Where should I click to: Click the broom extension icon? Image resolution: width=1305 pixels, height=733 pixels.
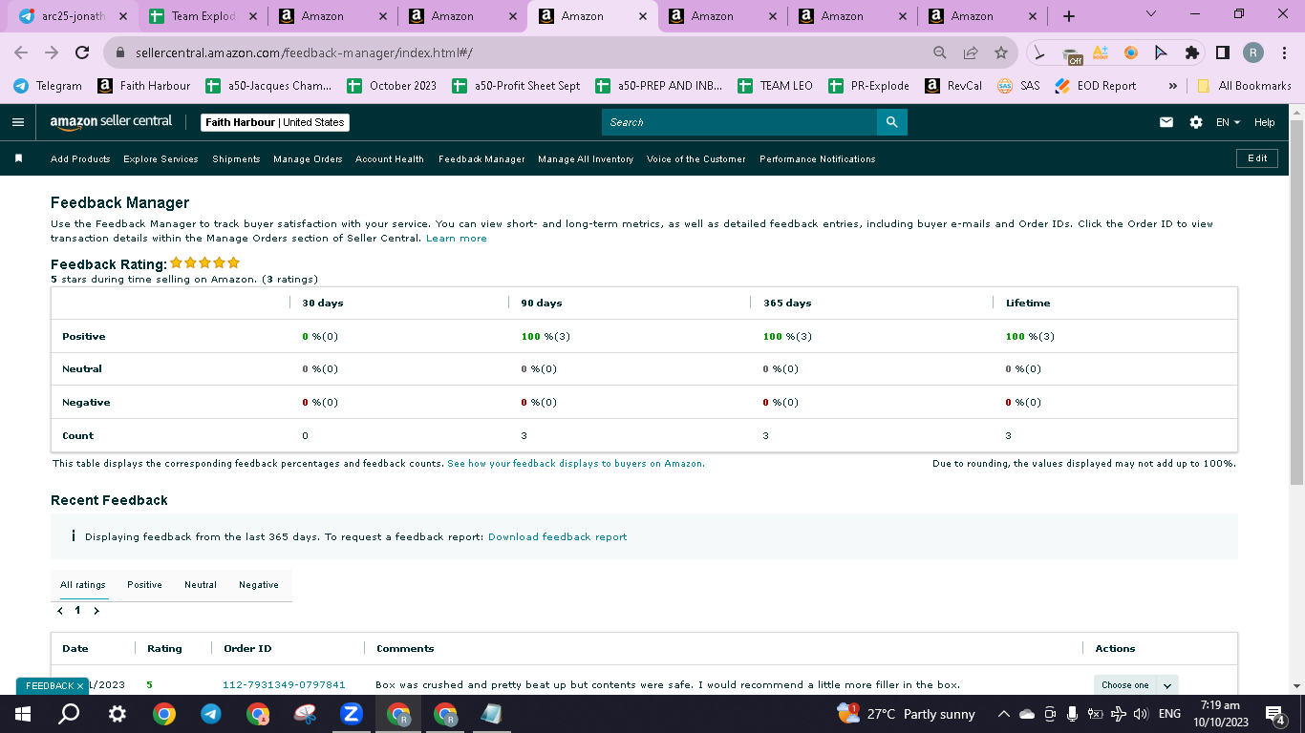[x=1040, y=52]
